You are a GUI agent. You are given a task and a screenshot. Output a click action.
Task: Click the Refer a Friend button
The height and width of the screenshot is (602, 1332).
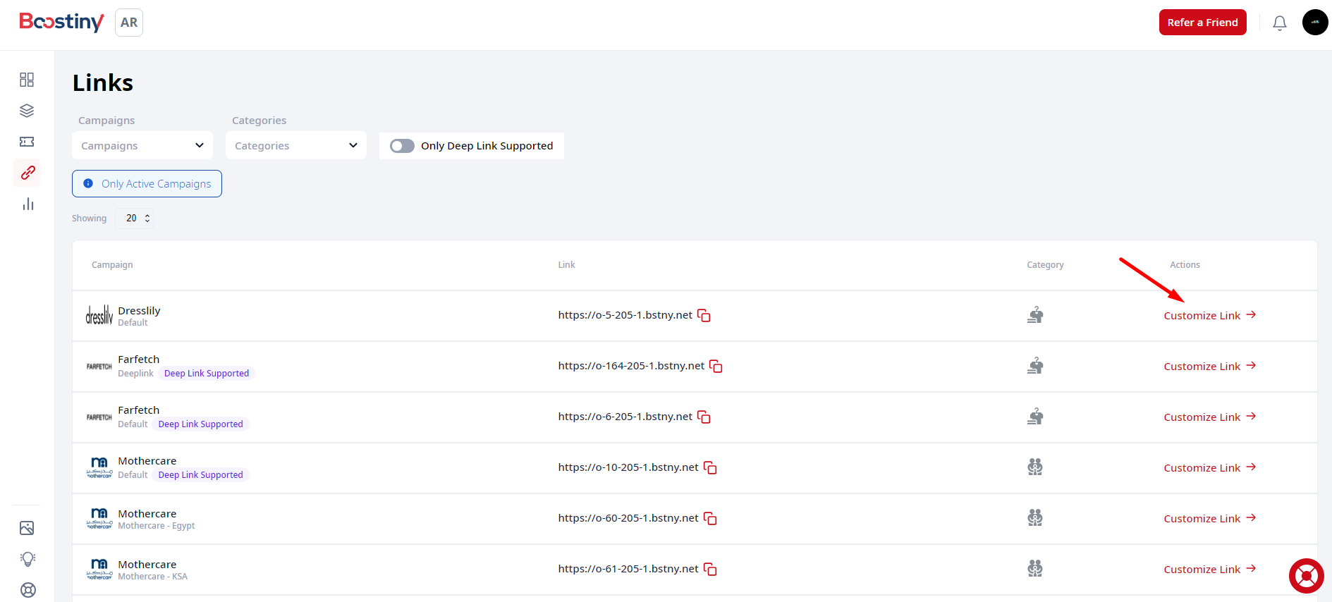click(x=1203, y=23)
